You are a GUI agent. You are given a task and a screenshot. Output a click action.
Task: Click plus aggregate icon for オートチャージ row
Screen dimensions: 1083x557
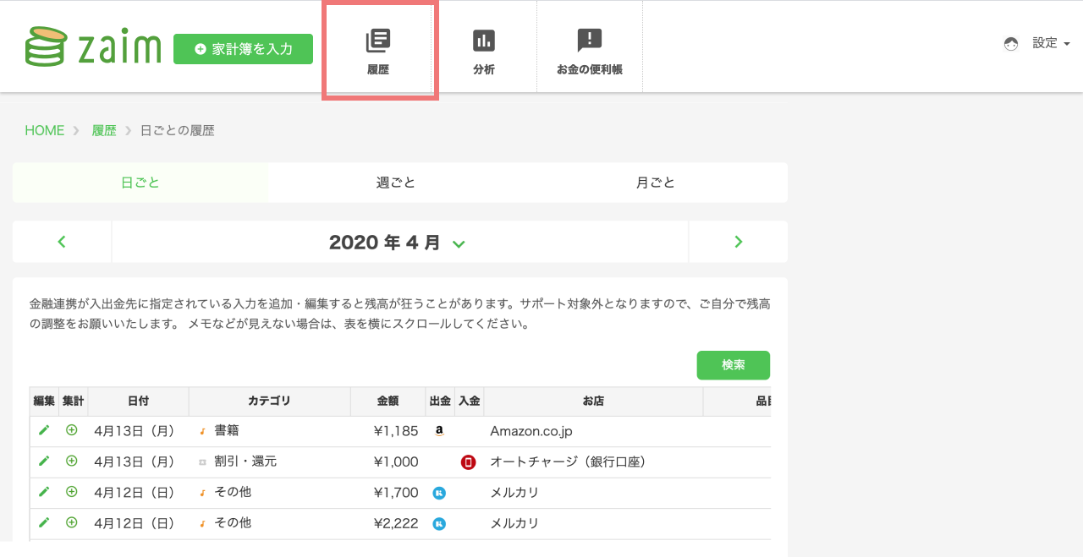[x=72, y=461]
